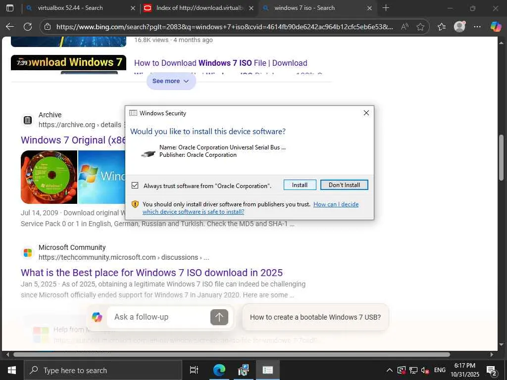Open What is the Best place for Windows 7 ISO link
507x380 pixels.
[152, 273]
